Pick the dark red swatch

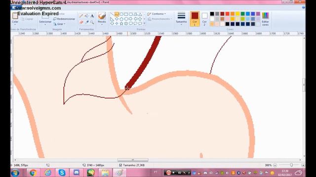pos(222,14)
